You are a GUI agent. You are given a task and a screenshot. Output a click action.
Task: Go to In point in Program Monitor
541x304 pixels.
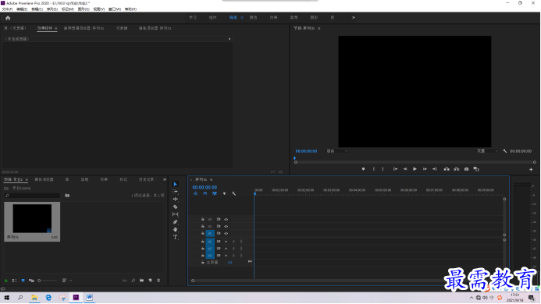395,169
